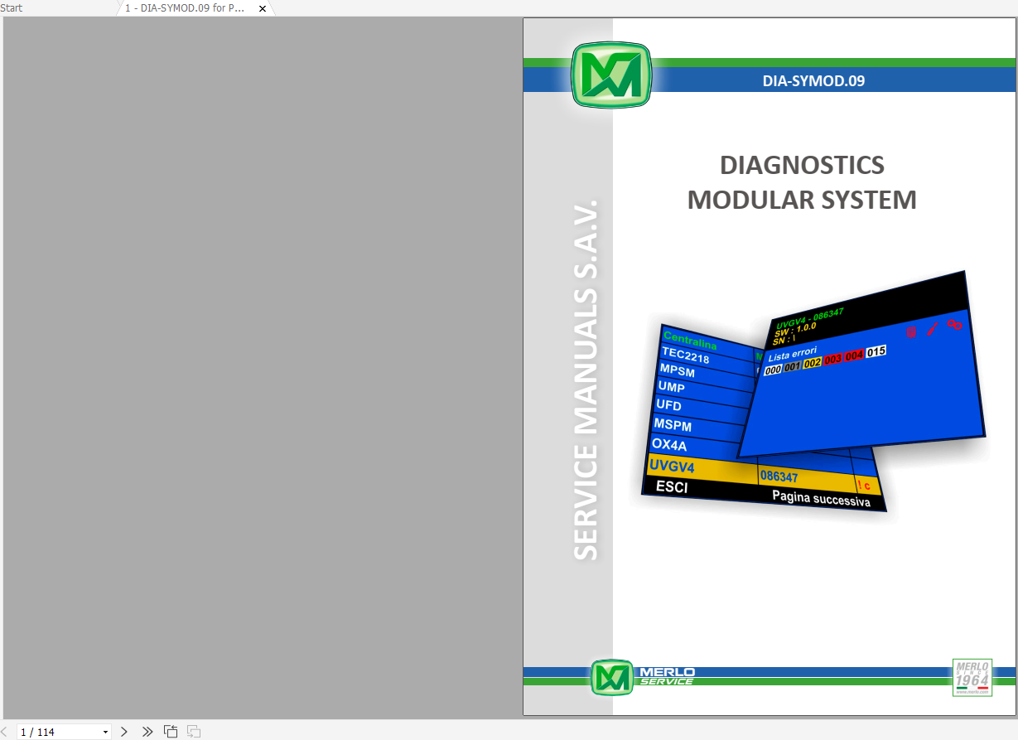The height and width of the screenshot is (740, 1018).
Task: Click the MSPM row in cover image
Action: click(x=673, y=425)
